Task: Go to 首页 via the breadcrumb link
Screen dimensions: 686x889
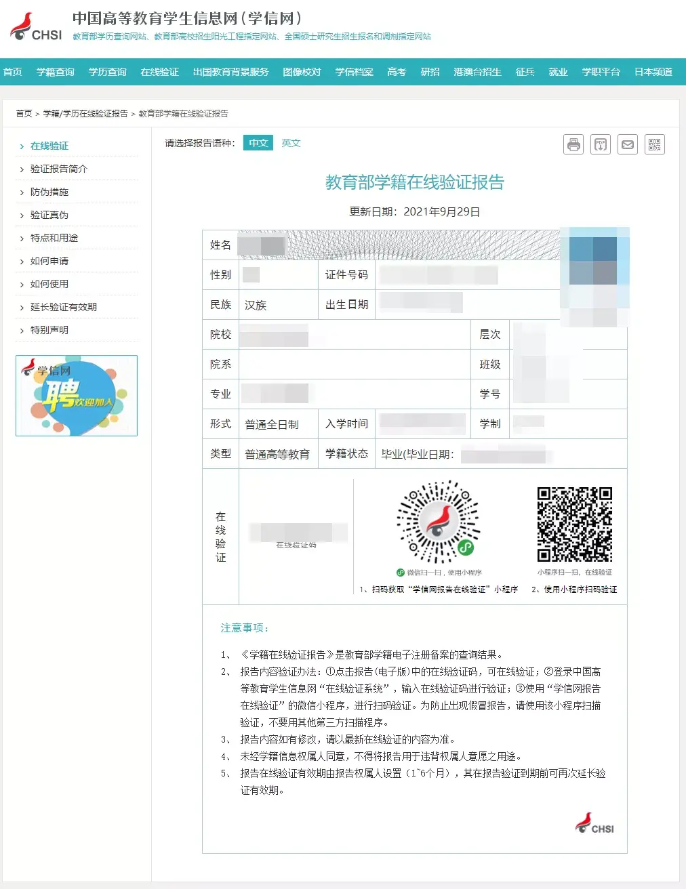Action: point(24,113)
